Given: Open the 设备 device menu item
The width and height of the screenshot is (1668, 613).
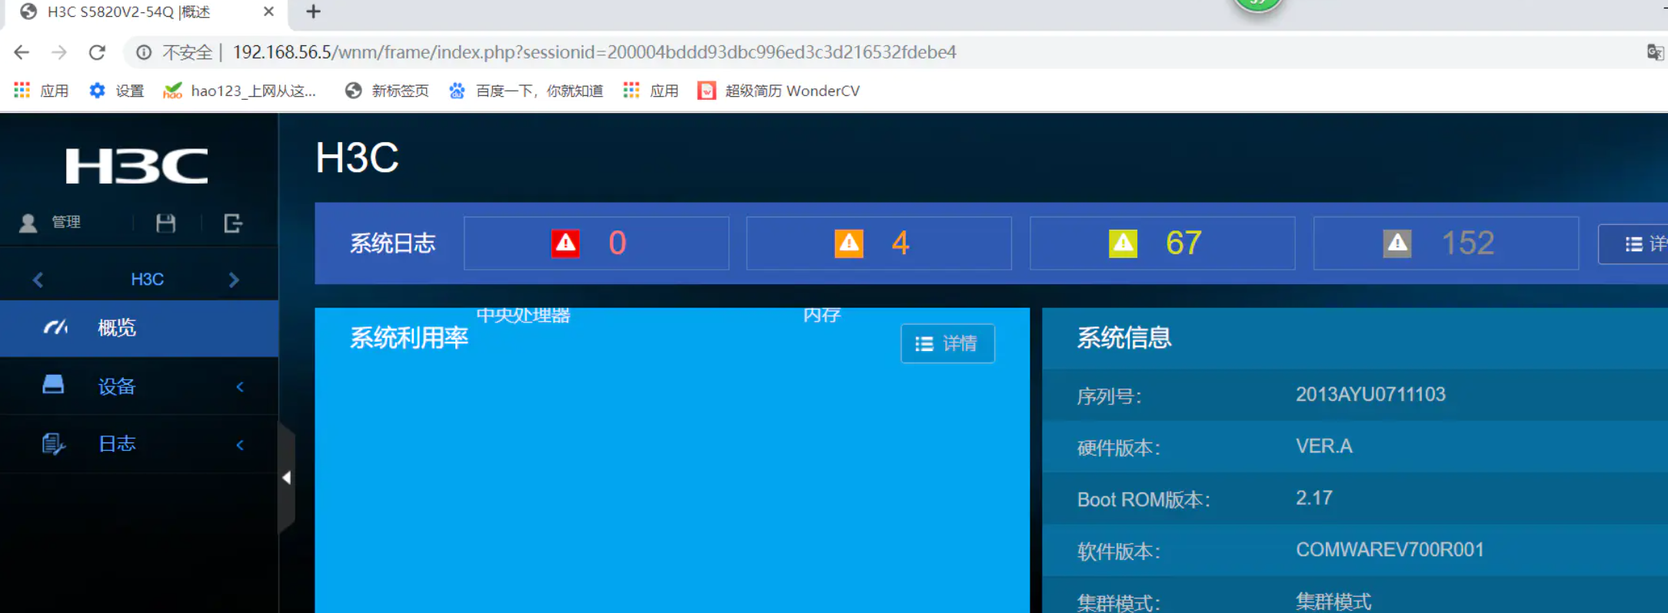Looking at the screenshot, I should 117,386.
